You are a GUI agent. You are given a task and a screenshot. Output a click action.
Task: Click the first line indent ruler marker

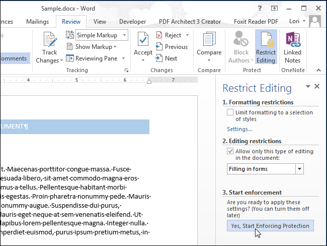pyautogui.click(x=149, y=80)
